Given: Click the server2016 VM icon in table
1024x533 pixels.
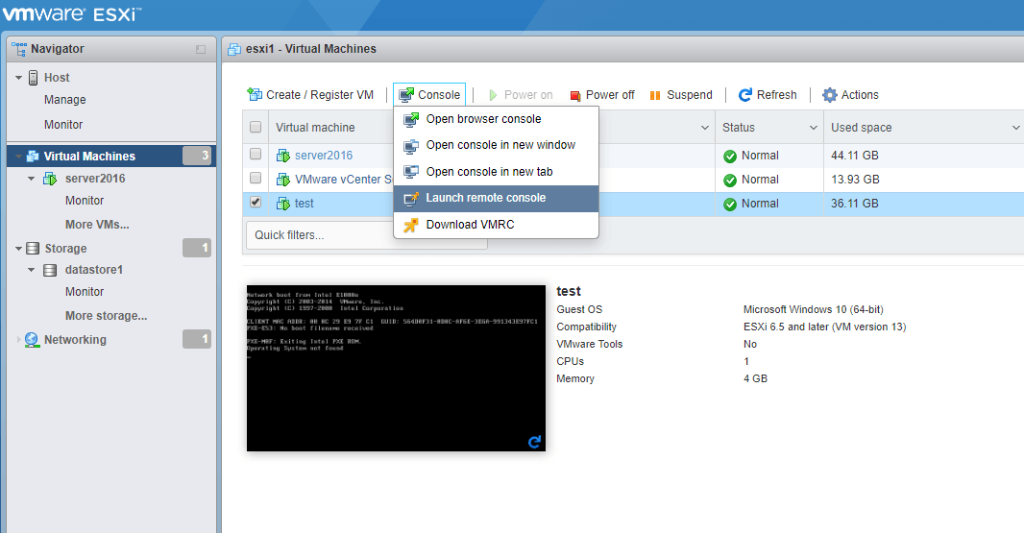Looking at the screenshot, I should pyautogui.click(x=283, y=156).
